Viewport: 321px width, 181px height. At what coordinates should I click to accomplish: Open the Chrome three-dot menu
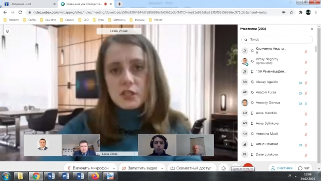coord(316,12)
